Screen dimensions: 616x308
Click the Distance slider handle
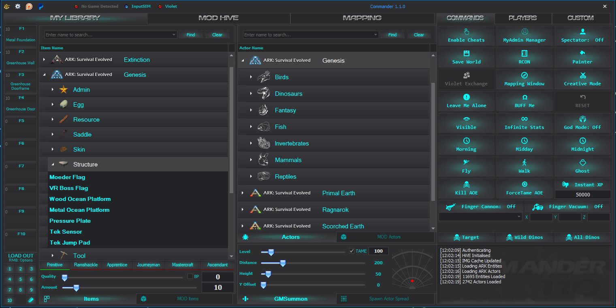pyautogui.click(x=283, y=263)
